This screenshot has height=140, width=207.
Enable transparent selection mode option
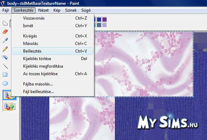(9, 106)
